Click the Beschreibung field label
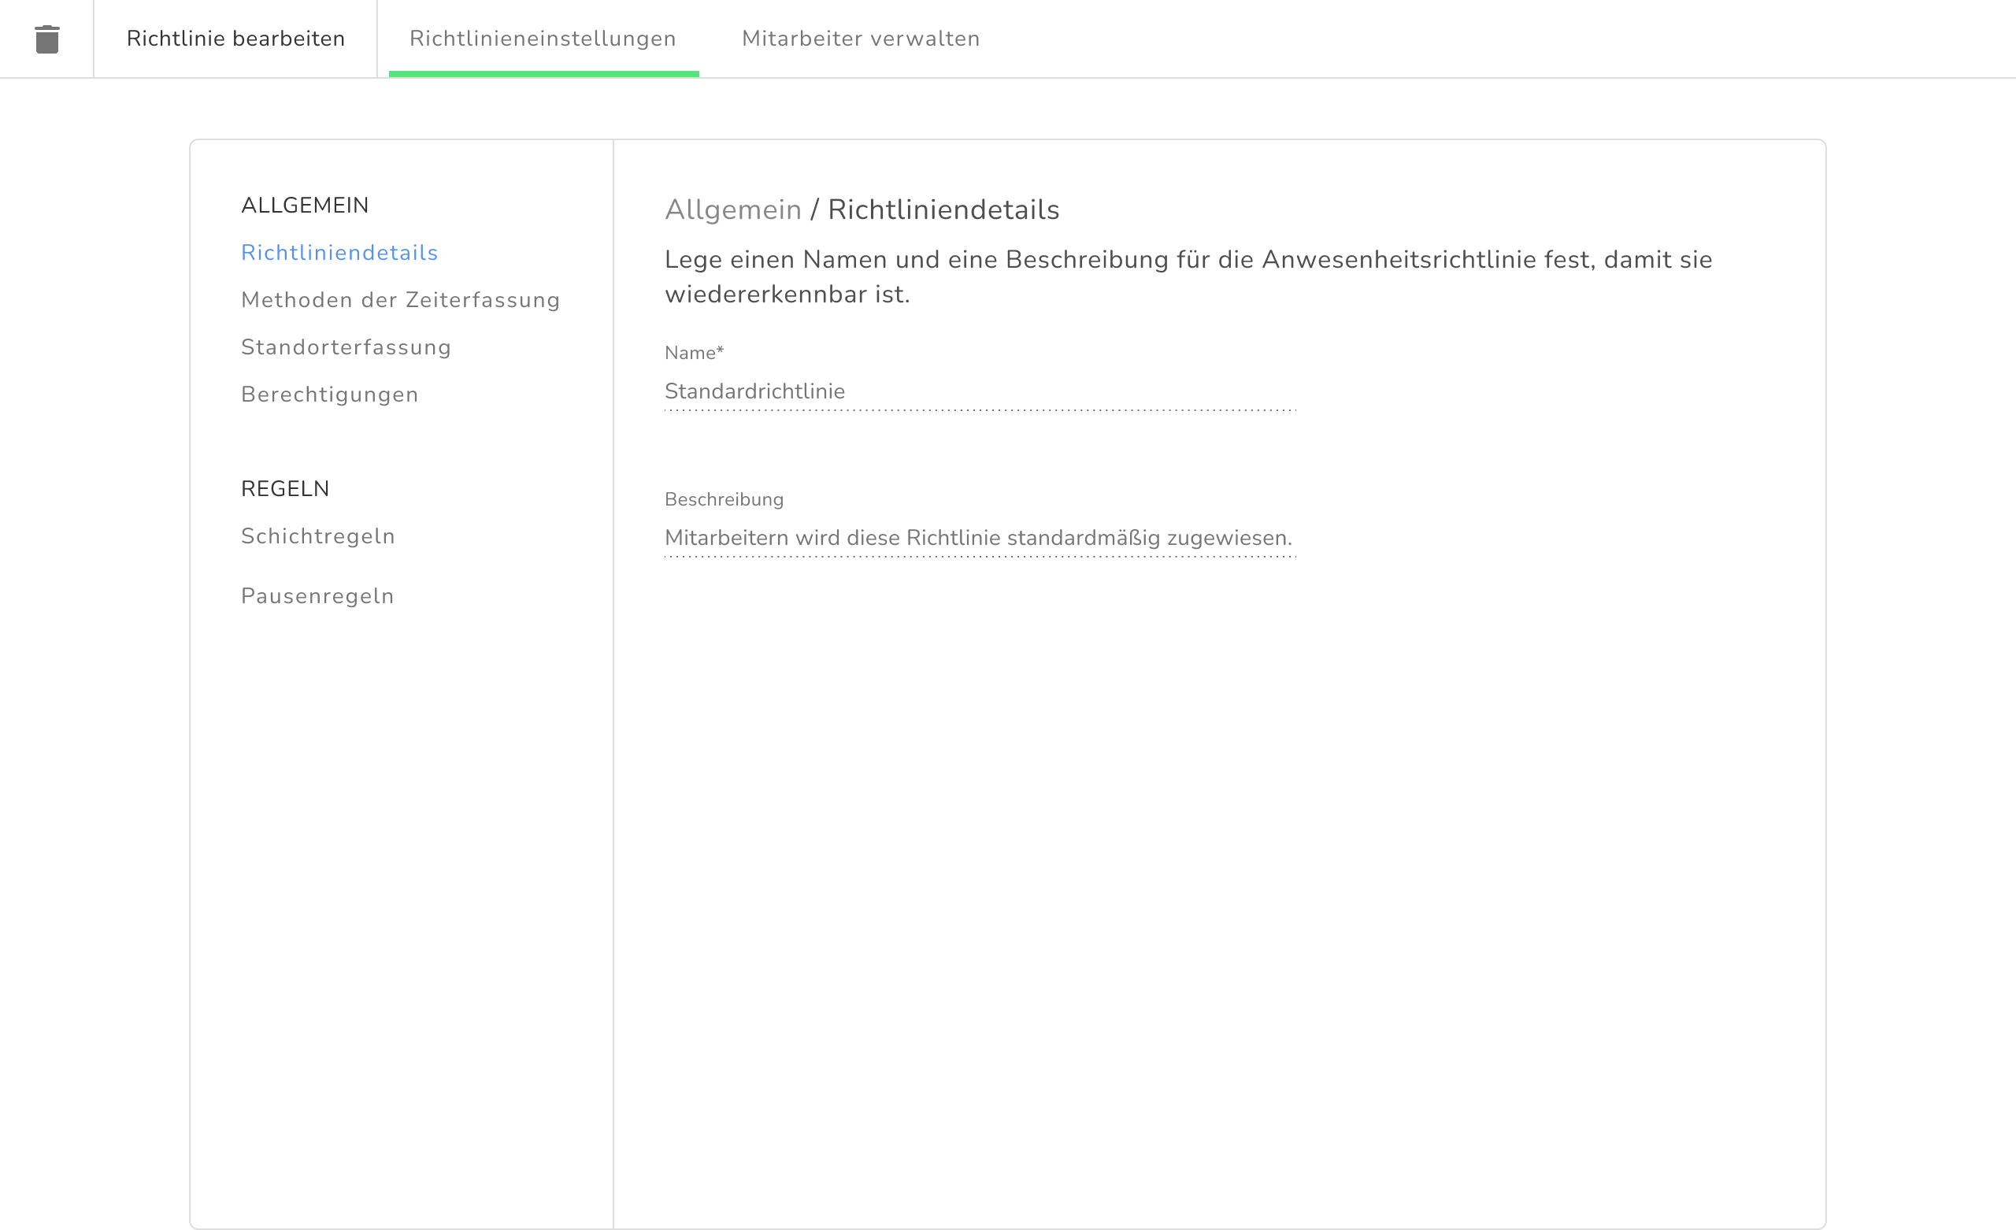2016x1230 pixels. [x=723, y=499]
